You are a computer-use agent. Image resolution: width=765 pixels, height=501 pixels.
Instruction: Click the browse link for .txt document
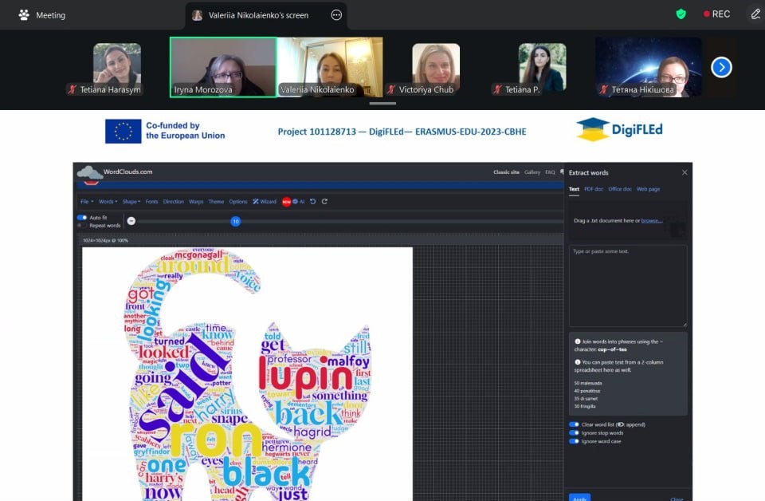(651, 221)
